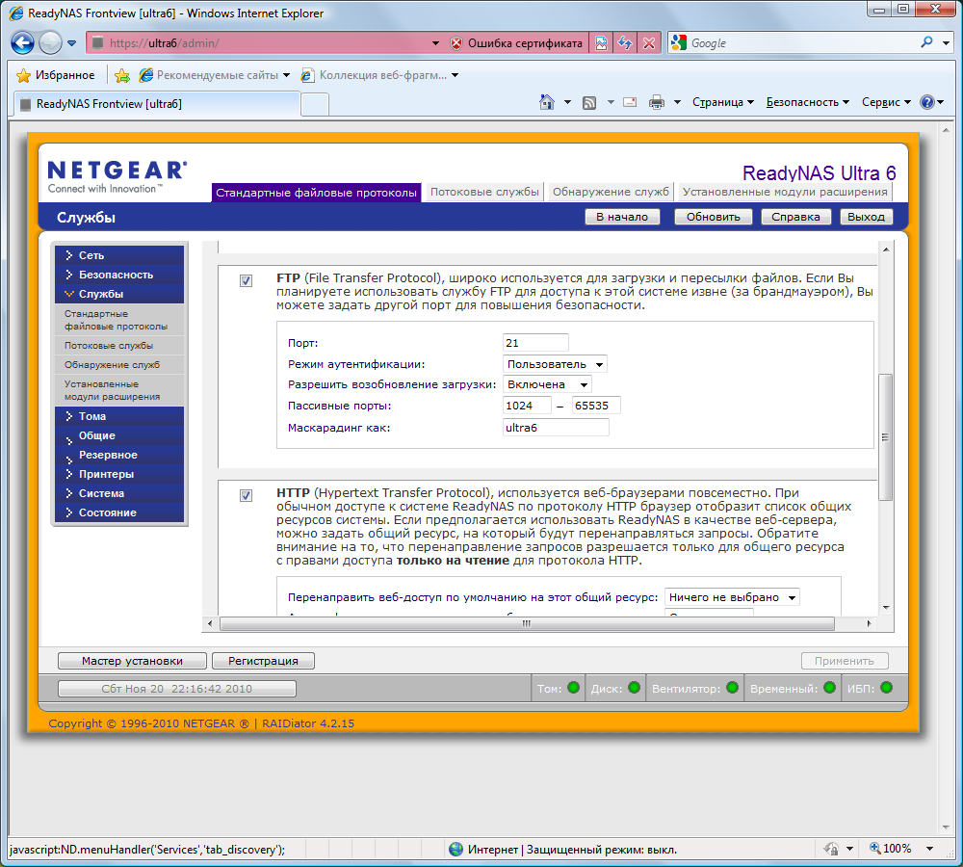The image size is (963, 867).
Task: Open the Сервис menu
Action: pos(886,102)
